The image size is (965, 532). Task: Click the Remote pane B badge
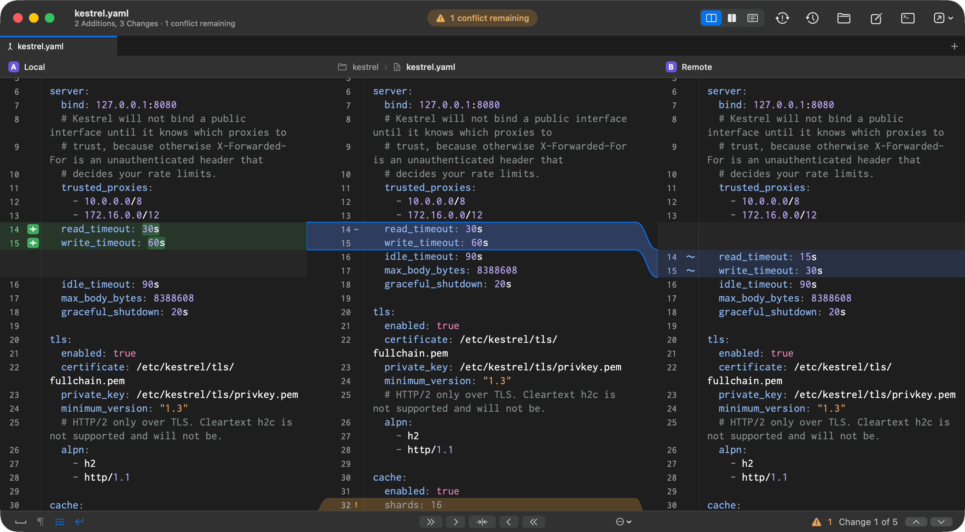pyautogui.click(x=671, y=67)
